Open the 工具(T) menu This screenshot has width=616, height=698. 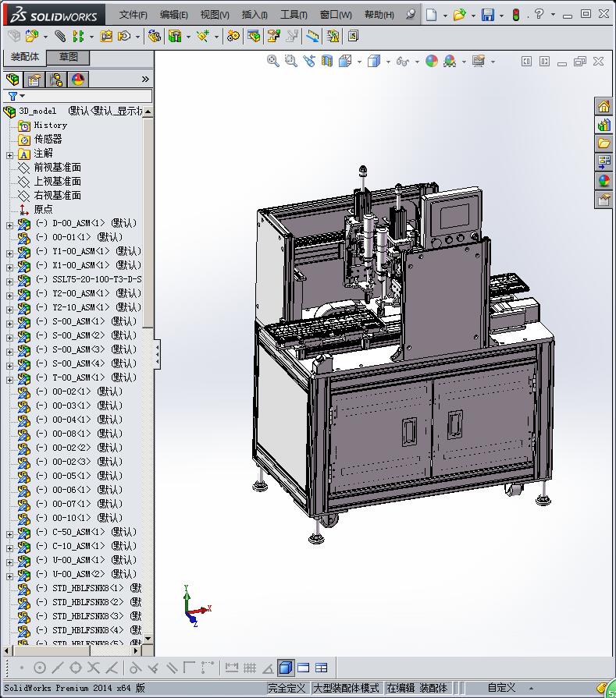pos(294,15)
